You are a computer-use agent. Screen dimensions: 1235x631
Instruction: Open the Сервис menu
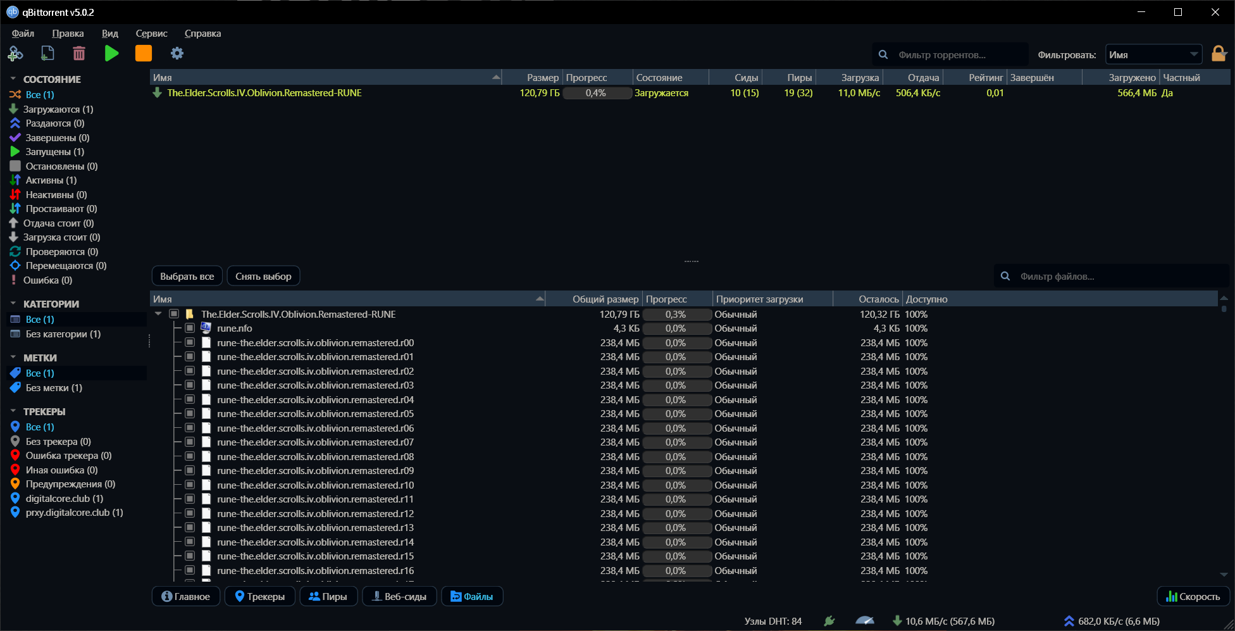point(152,34)
